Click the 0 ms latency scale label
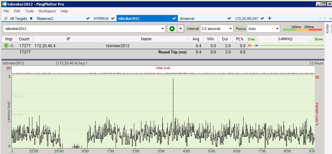This screenshot has height=154, width=332. [251, 39]
